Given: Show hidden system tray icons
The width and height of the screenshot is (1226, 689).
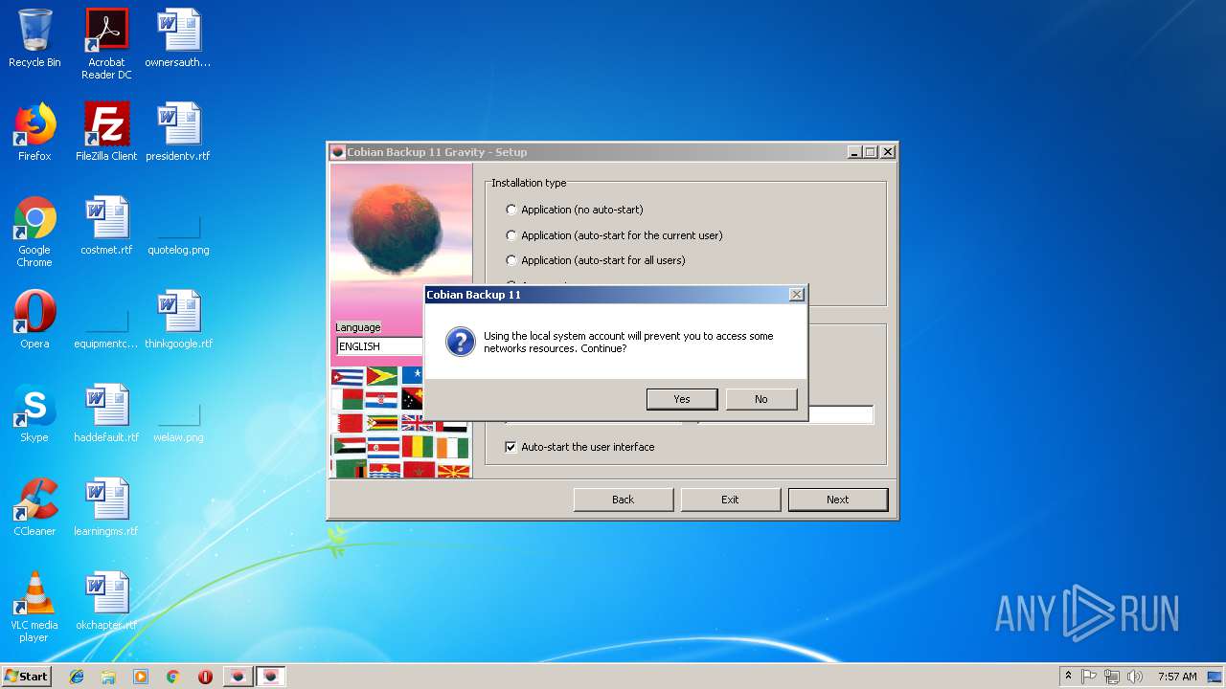Looking at the screenshot, I should click(1068, 677).
